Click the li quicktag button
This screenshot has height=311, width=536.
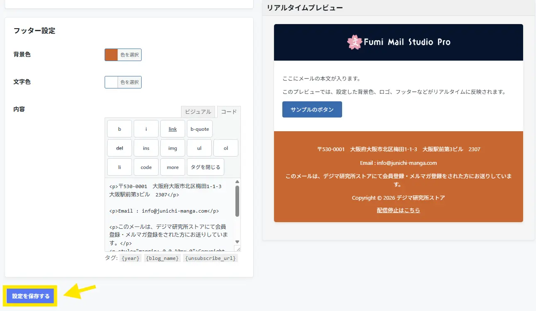(x=120, y=167)
